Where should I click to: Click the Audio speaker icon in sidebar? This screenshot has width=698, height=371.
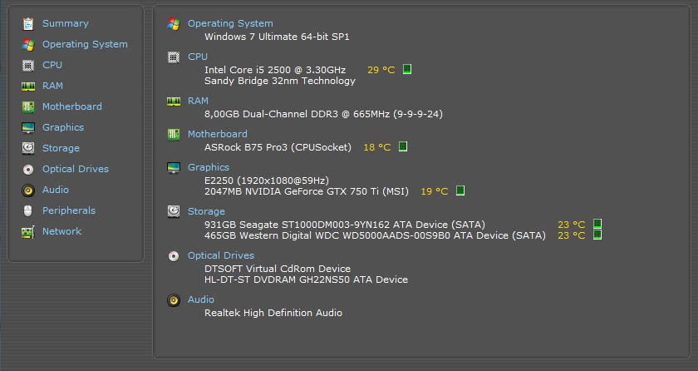pos(28,190)
